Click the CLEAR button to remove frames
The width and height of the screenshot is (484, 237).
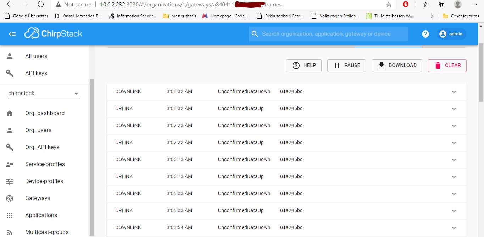(x=447, y=65)
